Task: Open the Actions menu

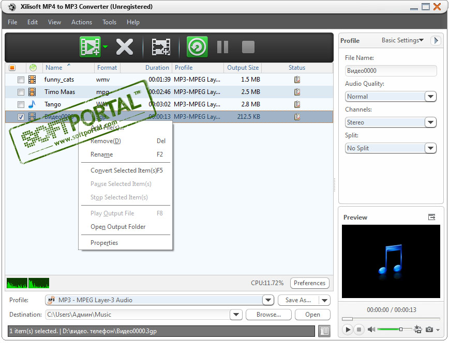Action: coord(82,22)
